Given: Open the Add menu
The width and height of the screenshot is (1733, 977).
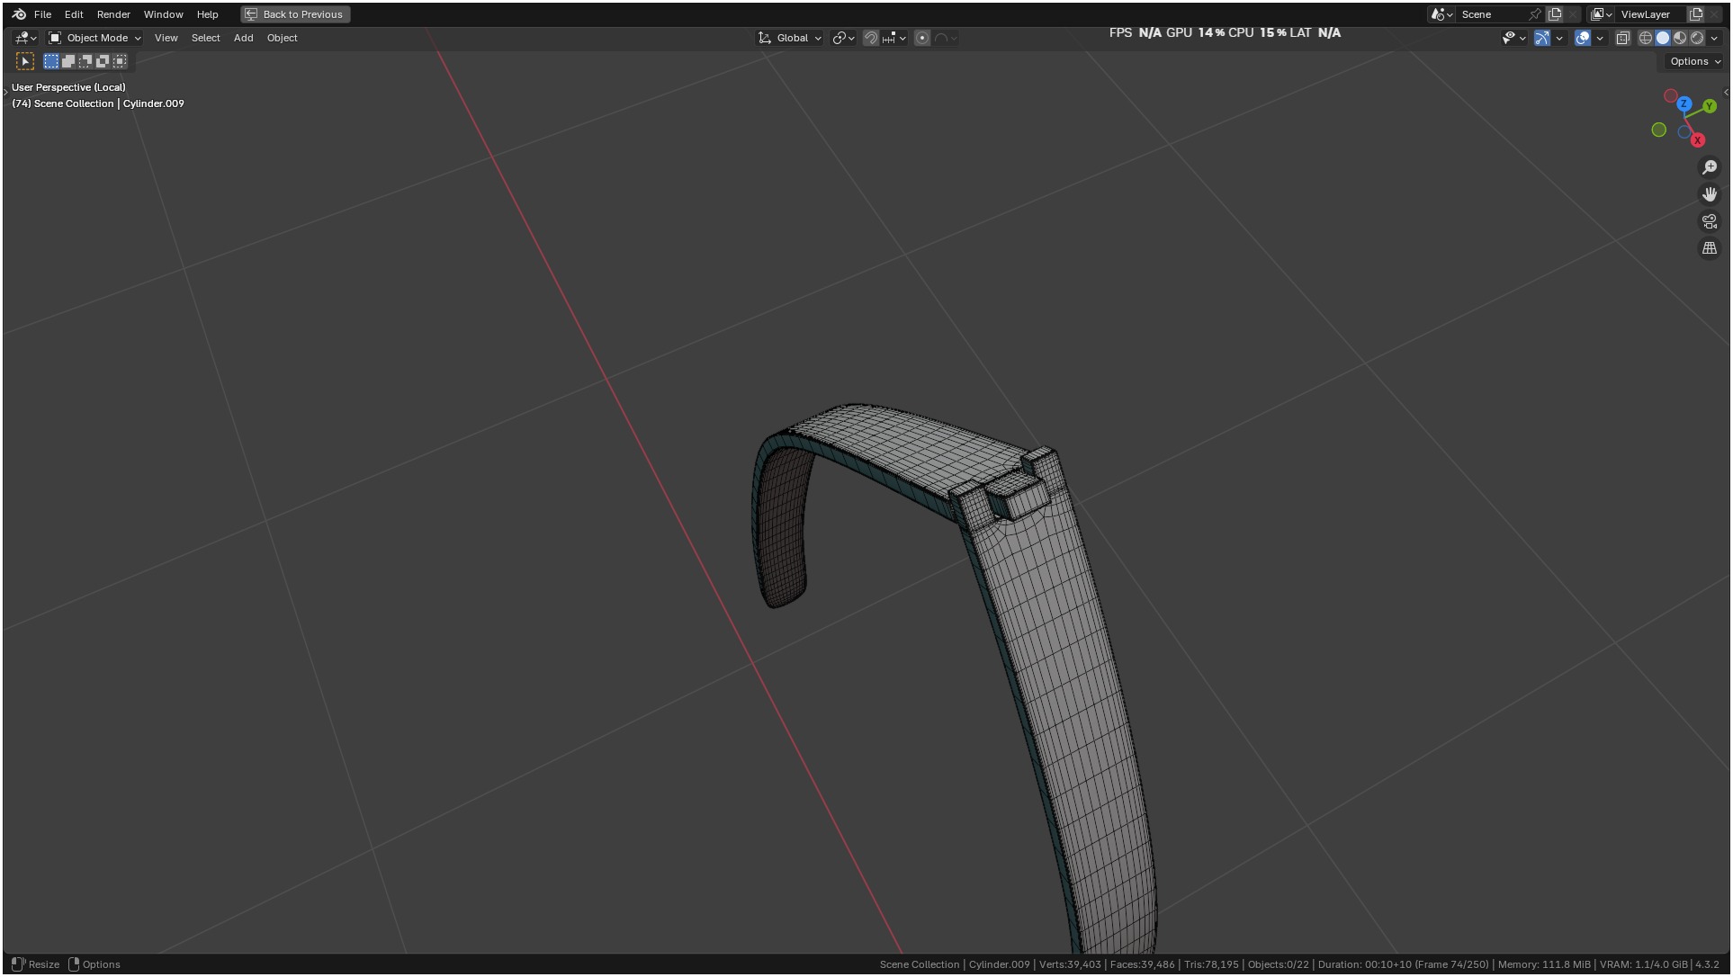Looking at the screenshot, I should point(243,38).
